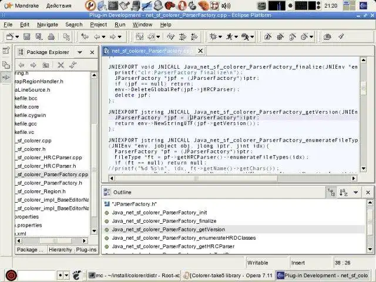Open the New wizard dropdown arrow

pyautogui.click(x=17, y=37)
